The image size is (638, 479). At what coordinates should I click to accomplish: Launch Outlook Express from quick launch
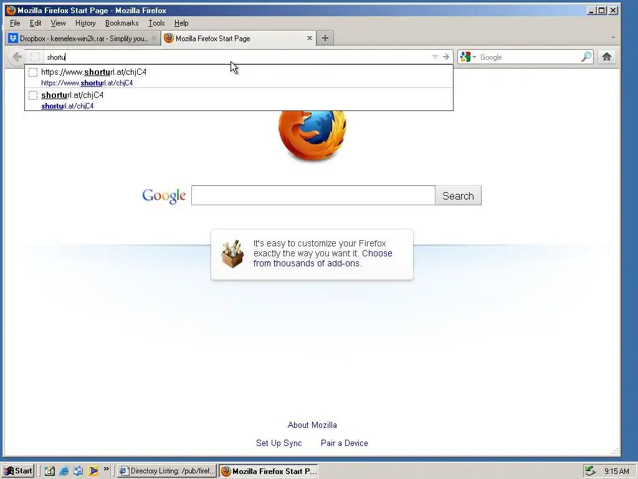tap(78, 471)
